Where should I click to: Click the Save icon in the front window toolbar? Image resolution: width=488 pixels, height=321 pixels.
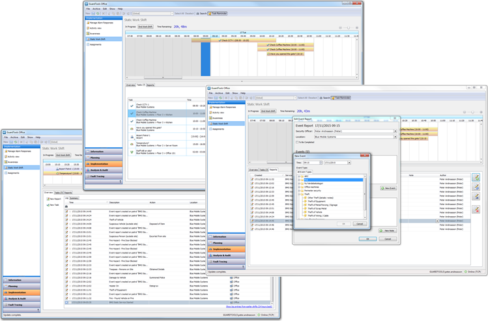[x=216, y=98]
